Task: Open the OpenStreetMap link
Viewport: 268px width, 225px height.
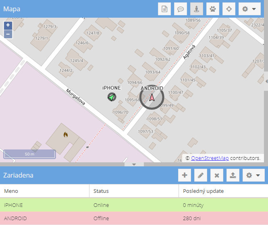Action: click(x=210, y=158)
